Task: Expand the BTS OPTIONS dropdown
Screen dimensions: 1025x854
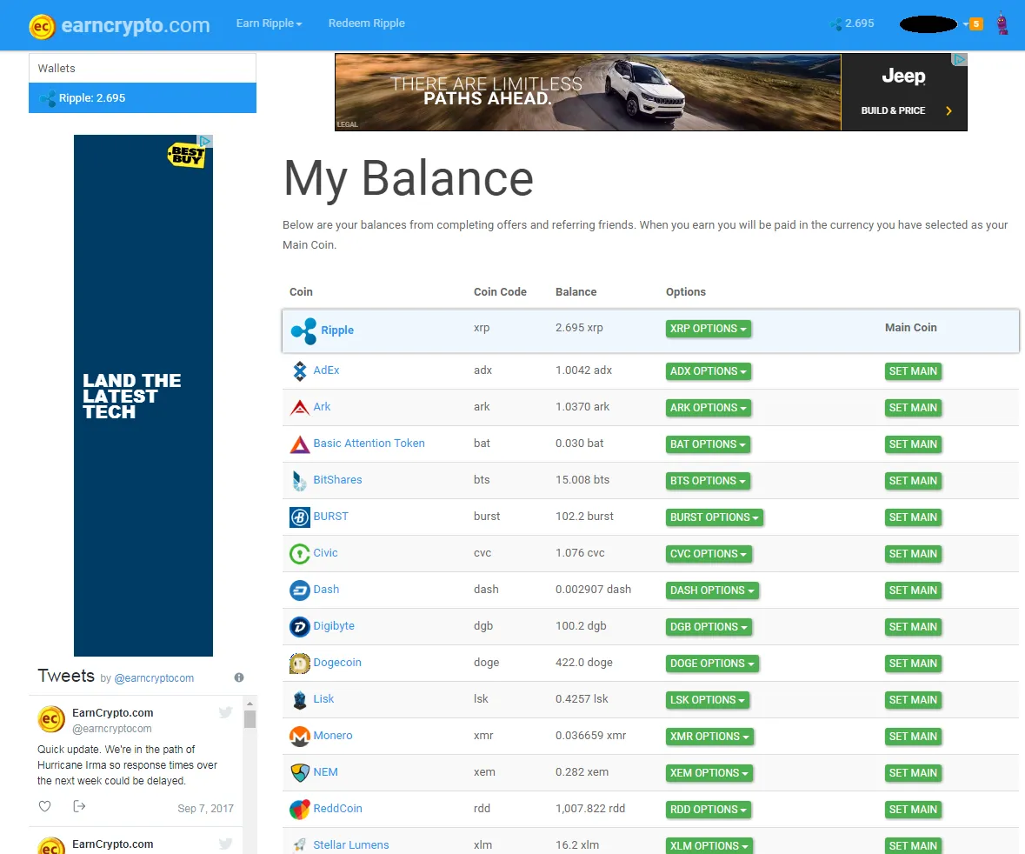Action: point(708,481)
